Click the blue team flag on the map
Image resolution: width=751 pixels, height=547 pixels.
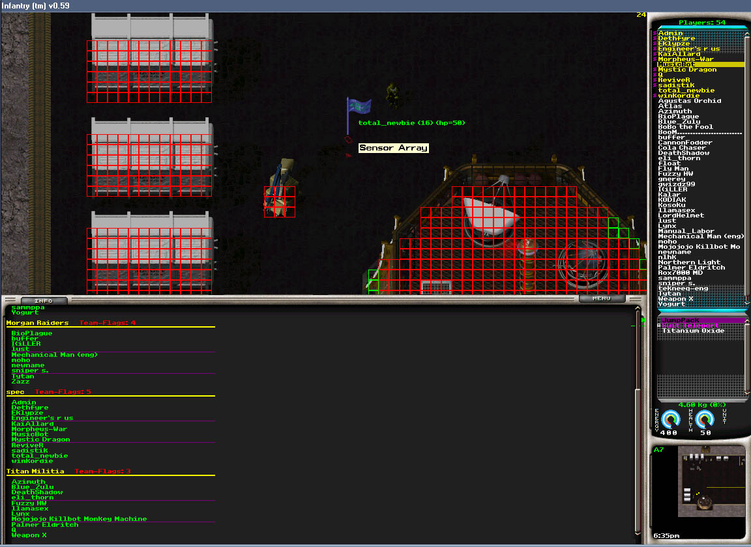pos(359,107)
